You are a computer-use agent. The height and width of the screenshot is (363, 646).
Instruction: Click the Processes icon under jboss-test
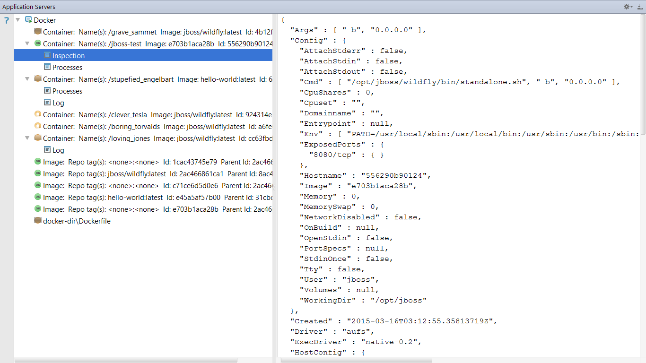(47, 67)
